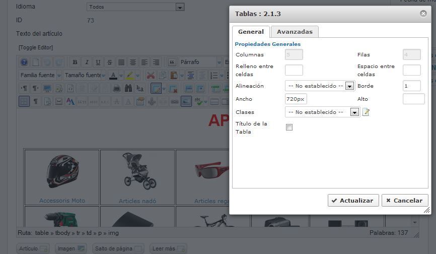Toggle bold formatting
The image size is (436, 254).
coord(75,62)
